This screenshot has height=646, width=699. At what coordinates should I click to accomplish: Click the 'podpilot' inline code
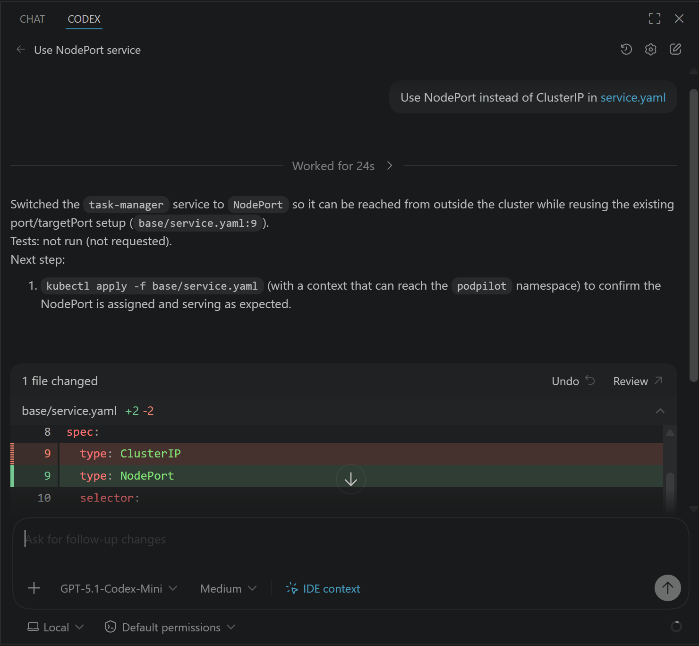click(481, 286)
